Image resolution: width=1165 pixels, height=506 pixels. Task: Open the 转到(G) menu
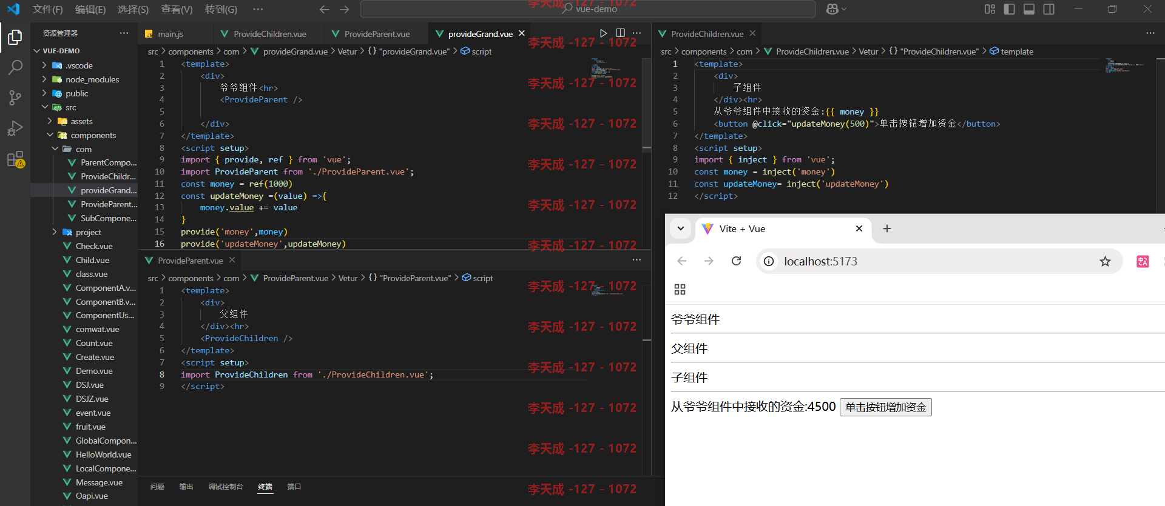coord(221,9)
